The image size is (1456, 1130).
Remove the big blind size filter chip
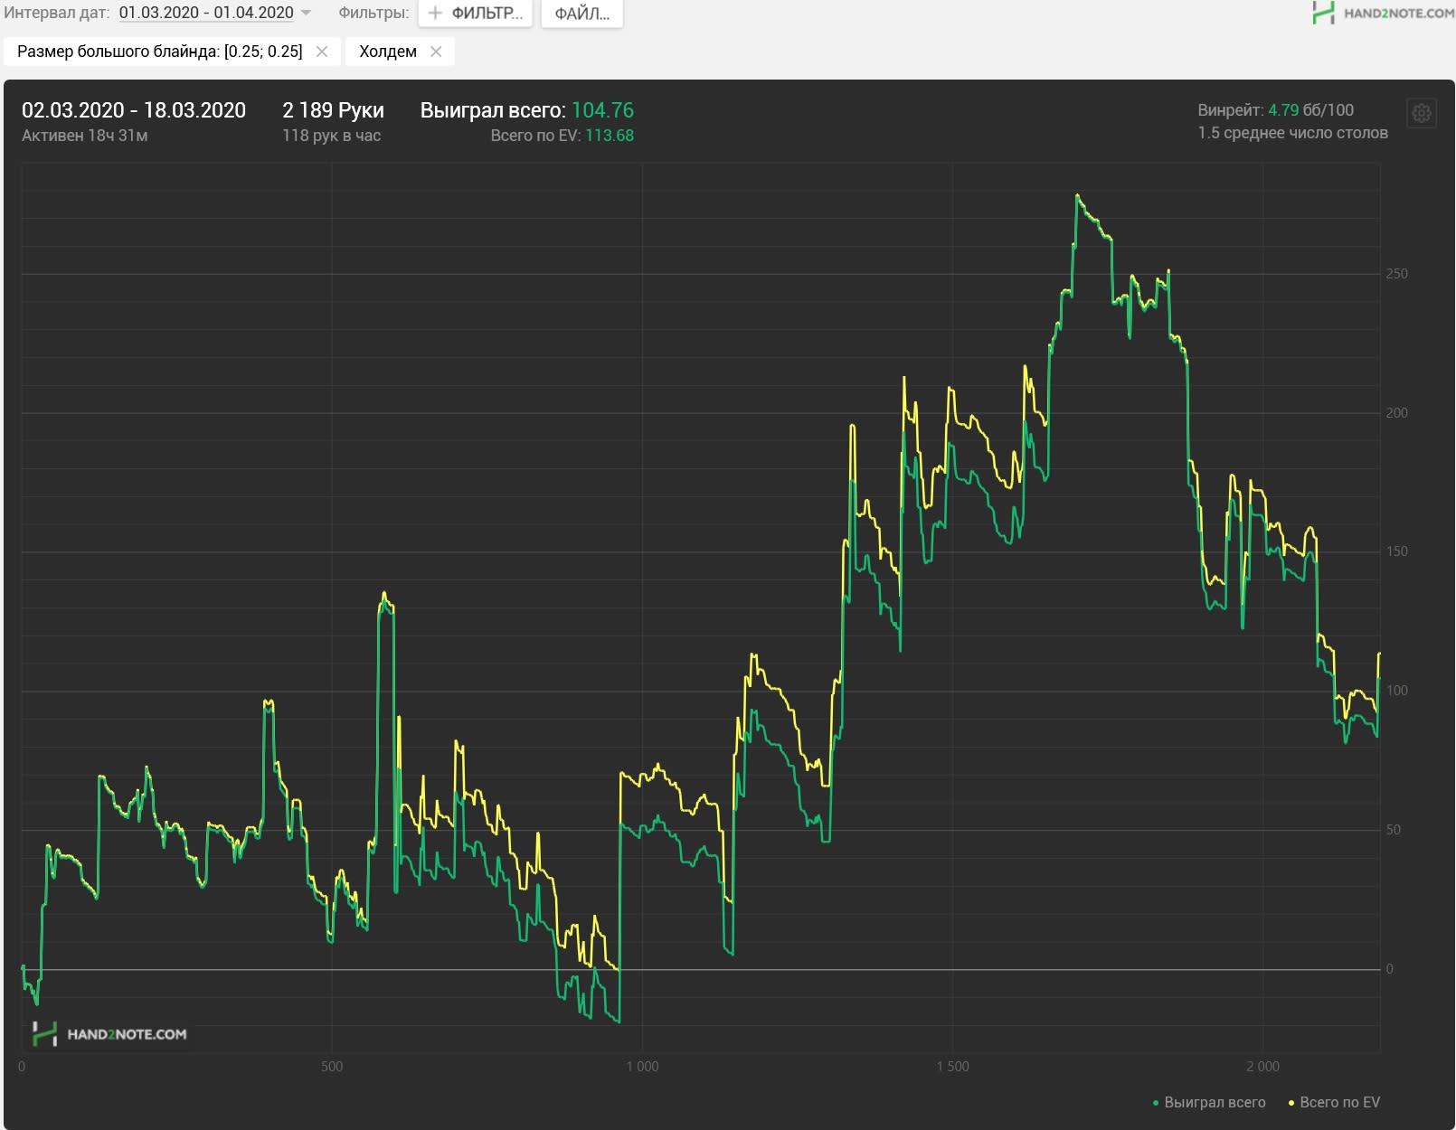pos(322,52)
